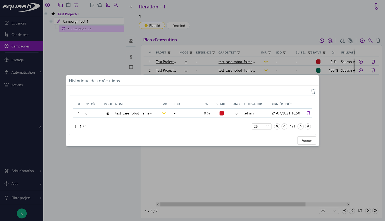Image resolution: width=385 pixels, height=221 pixels.
Task: Expand the Administration menu
Action: point(22,171)
